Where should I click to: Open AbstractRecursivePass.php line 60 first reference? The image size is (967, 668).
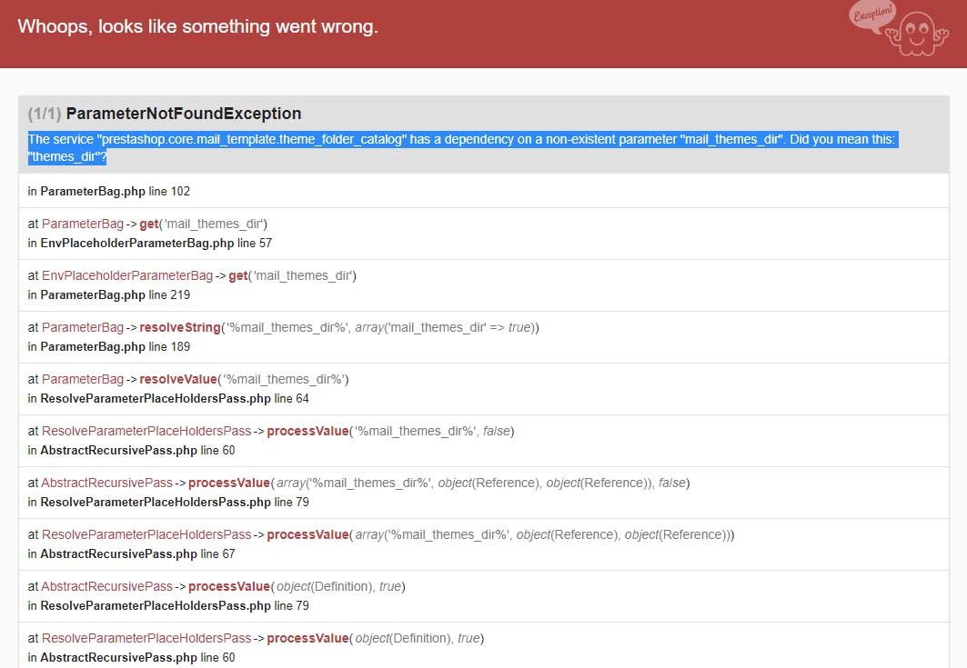(131, 450)
